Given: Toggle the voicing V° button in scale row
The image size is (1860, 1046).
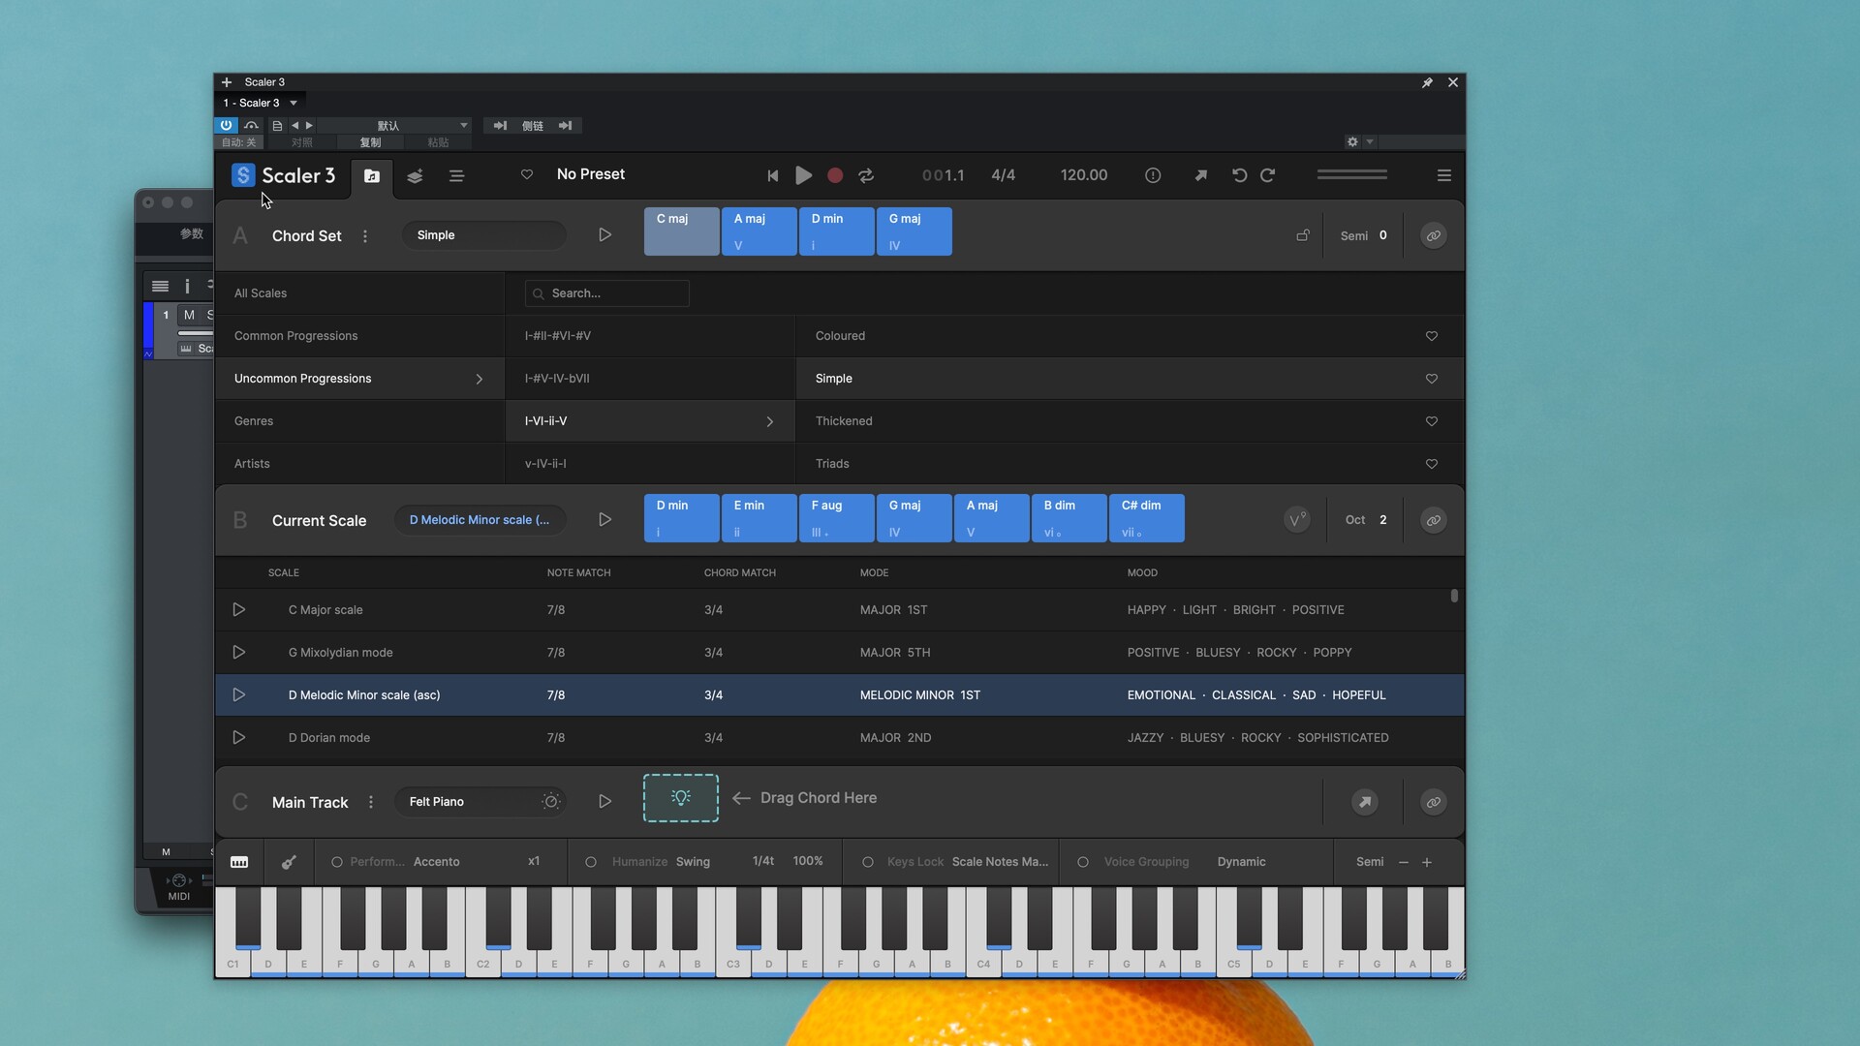Looking at the screenshot, I should 1296,521.
